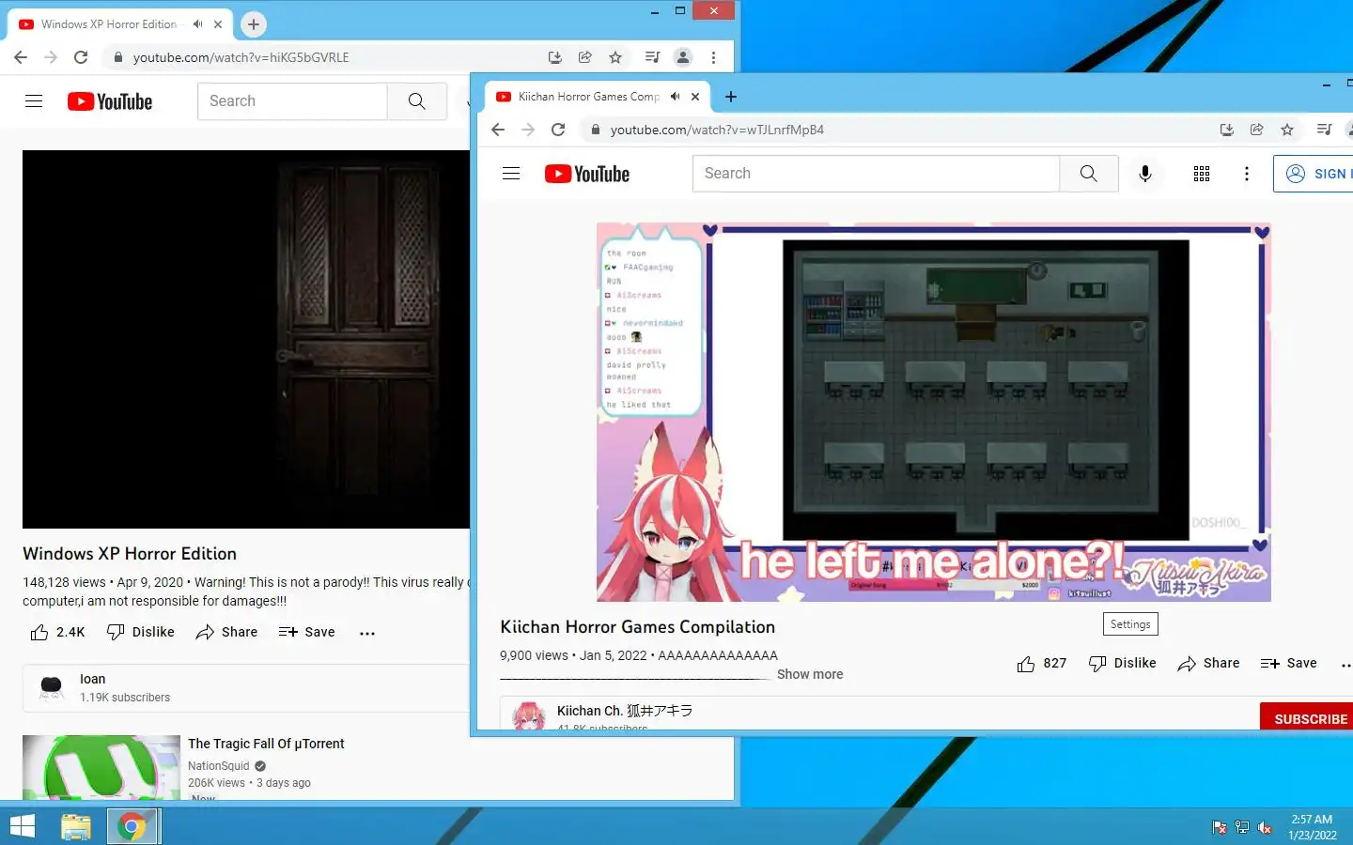Click the Chrome icon in the taskbar

[x=132, y=827]
